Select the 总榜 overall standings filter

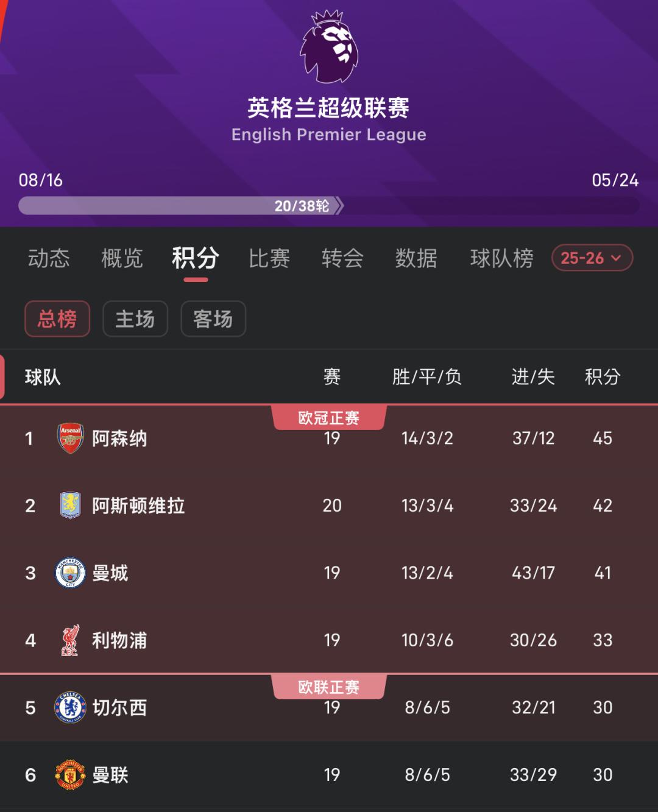57,319
